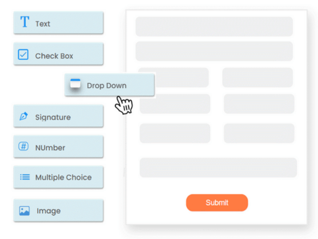Click the Image picture icon
The height and width of the screenshot is (239, 318).
(x=24, y=211)
